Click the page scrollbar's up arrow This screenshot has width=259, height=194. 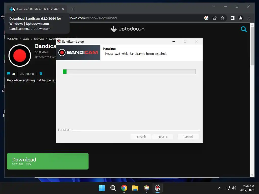pyautogui.click(x=252, y=25)
